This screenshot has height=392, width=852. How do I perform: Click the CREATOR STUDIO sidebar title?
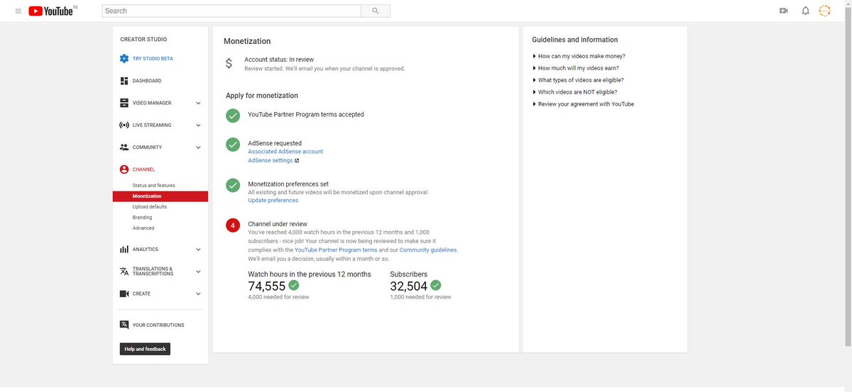(143, 40)
